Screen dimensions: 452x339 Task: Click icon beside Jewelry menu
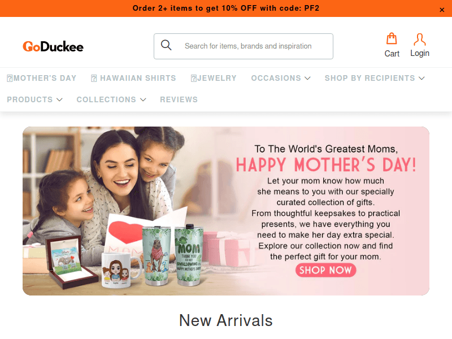click(x=193, y=78)
